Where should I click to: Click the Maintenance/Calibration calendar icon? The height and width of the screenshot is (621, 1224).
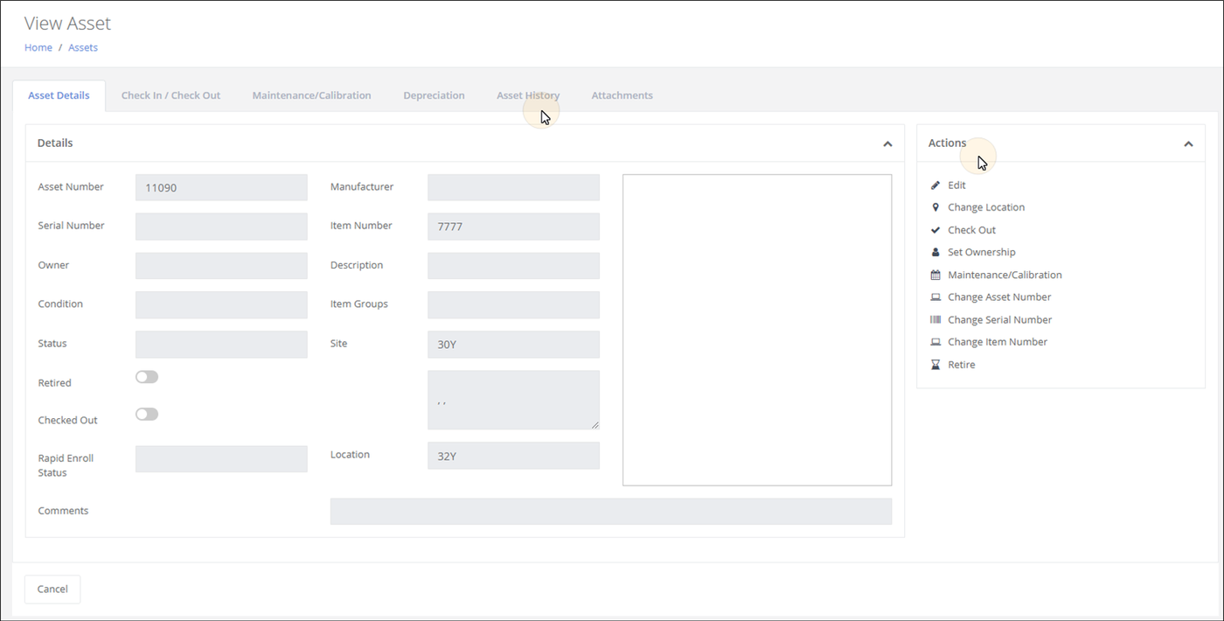point(935,275)
